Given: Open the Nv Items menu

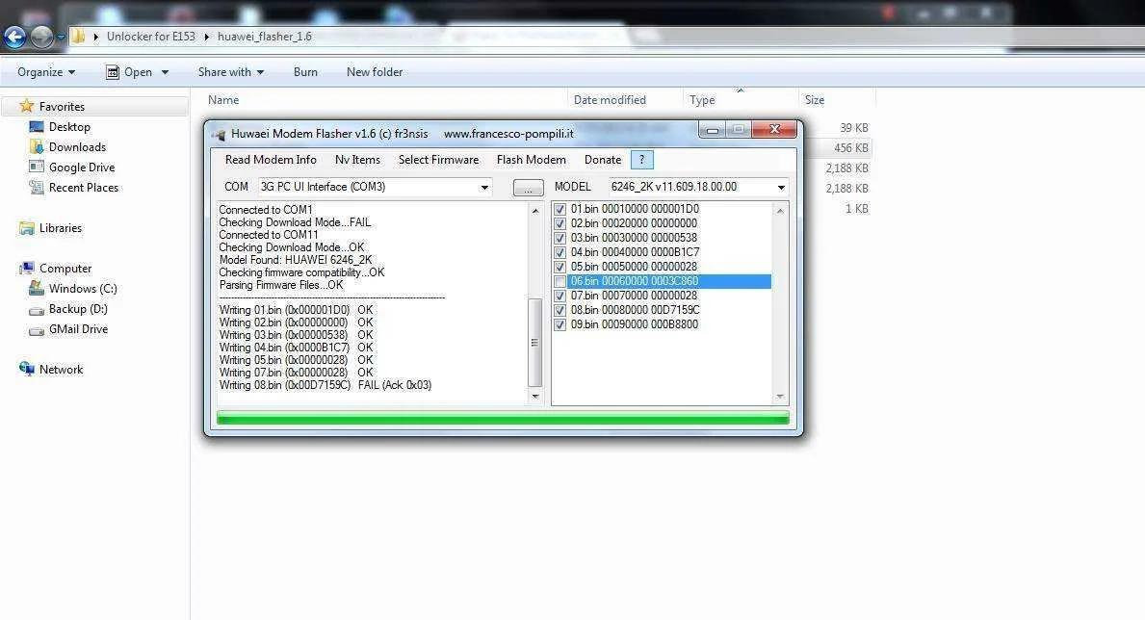Looking at the screenshot, I should point(358,159).
